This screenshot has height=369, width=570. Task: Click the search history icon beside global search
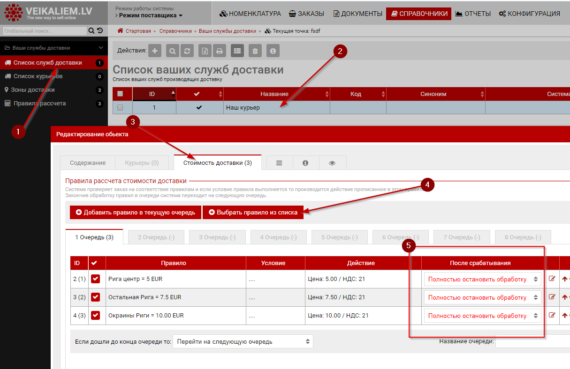(x=100, y=31)
